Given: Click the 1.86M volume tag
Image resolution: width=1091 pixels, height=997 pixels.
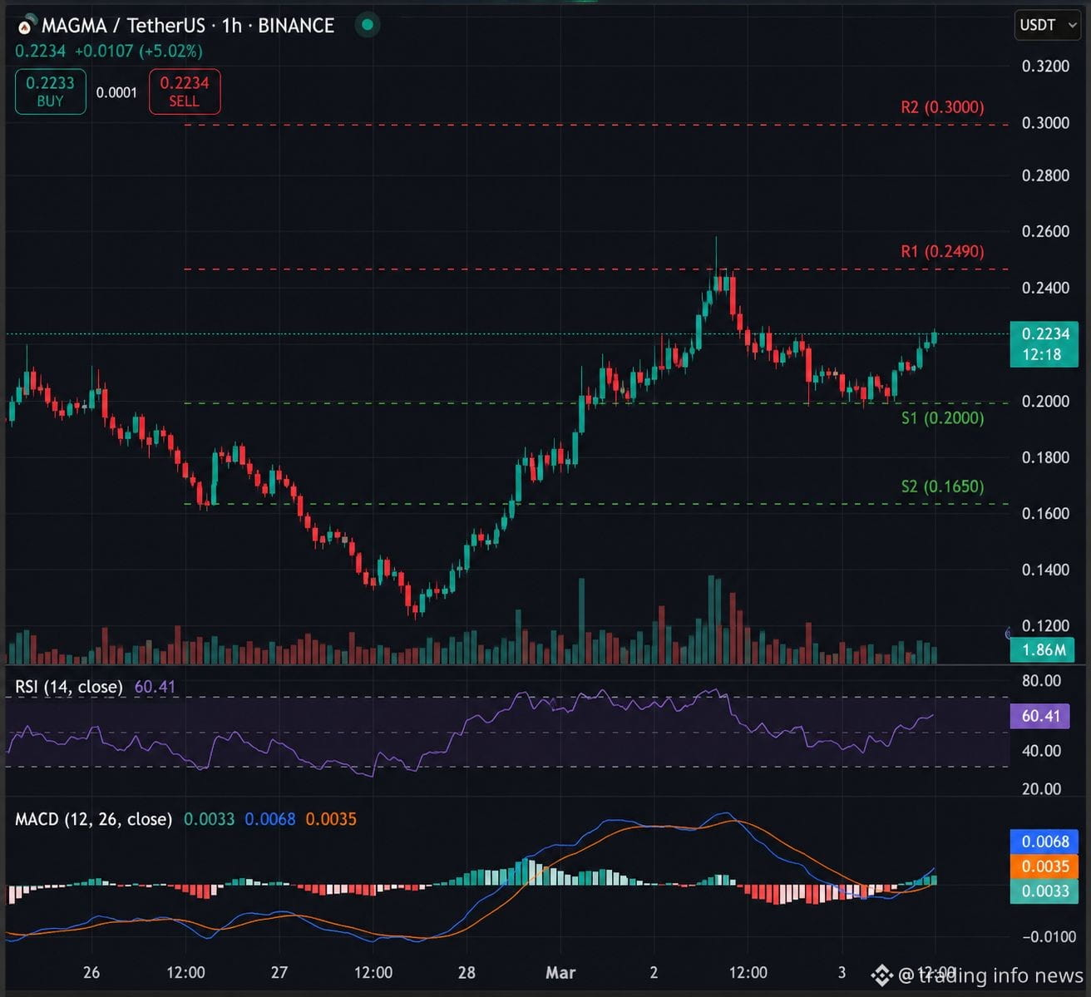Looking at the screenshot, I should point(1043,650).
